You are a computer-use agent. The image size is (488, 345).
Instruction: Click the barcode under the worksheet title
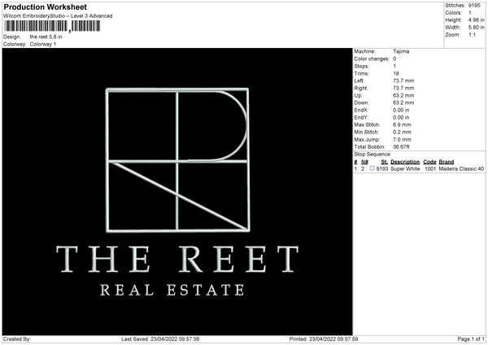(52, 26)
